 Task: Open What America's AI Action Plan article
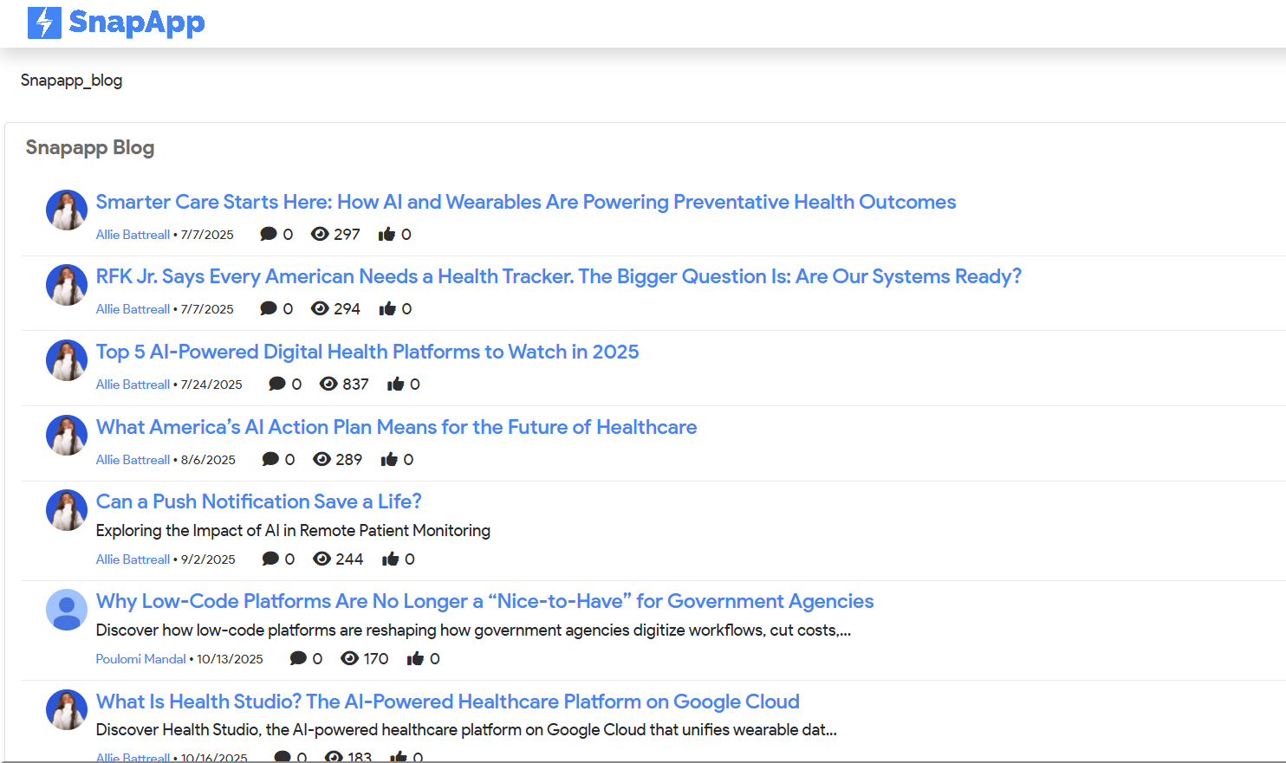coord(397,427)
